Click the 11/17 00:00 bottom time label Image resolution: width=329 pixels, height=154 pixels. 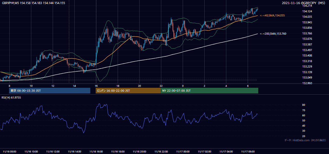tap(183, 151)
